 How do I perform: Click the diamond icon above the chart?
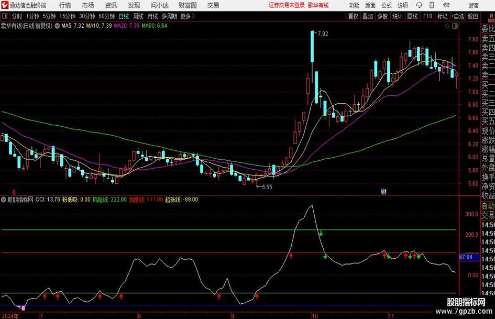pos(447,26)
